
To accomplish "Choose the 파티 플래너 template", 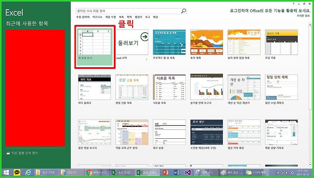I will (x=95, y=87).
